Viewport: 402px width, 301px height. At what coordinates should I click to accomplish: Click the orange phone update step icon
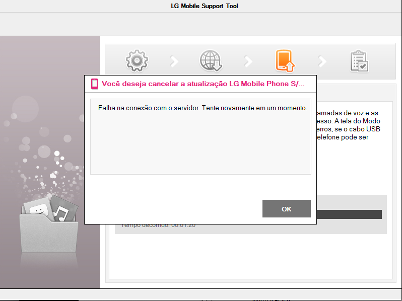click(x=285, y=61)
